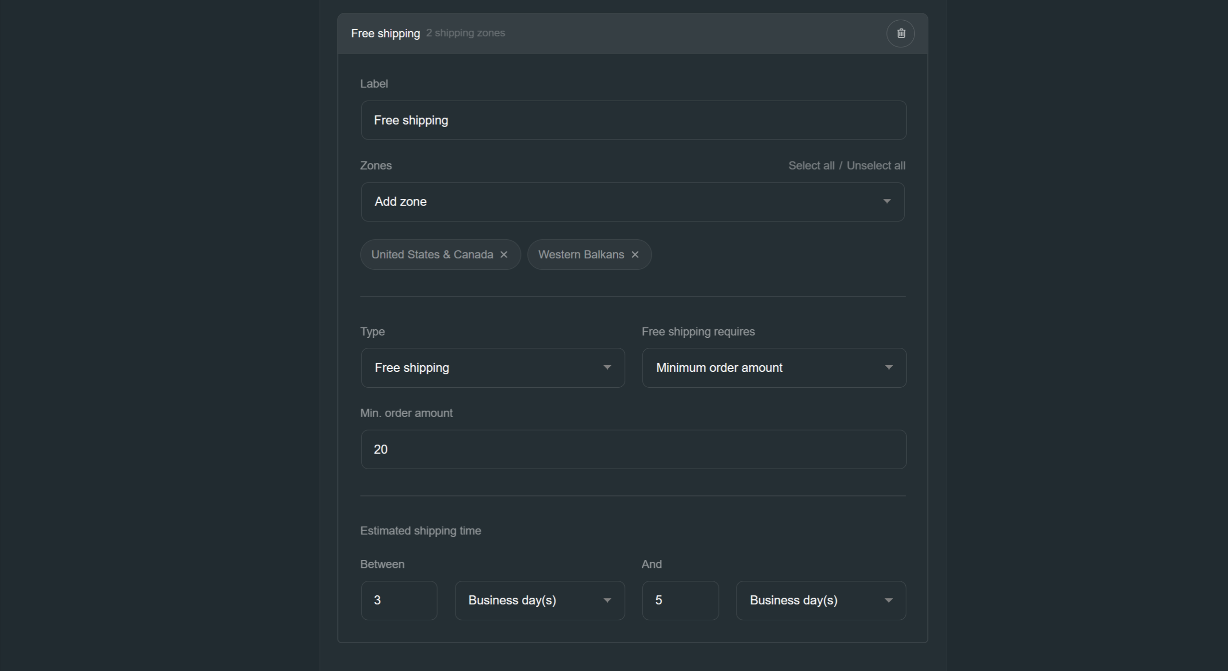Open the And Business day(s) unit dropdown
Screen dimensions: 1228x671
tap(820, 601)
